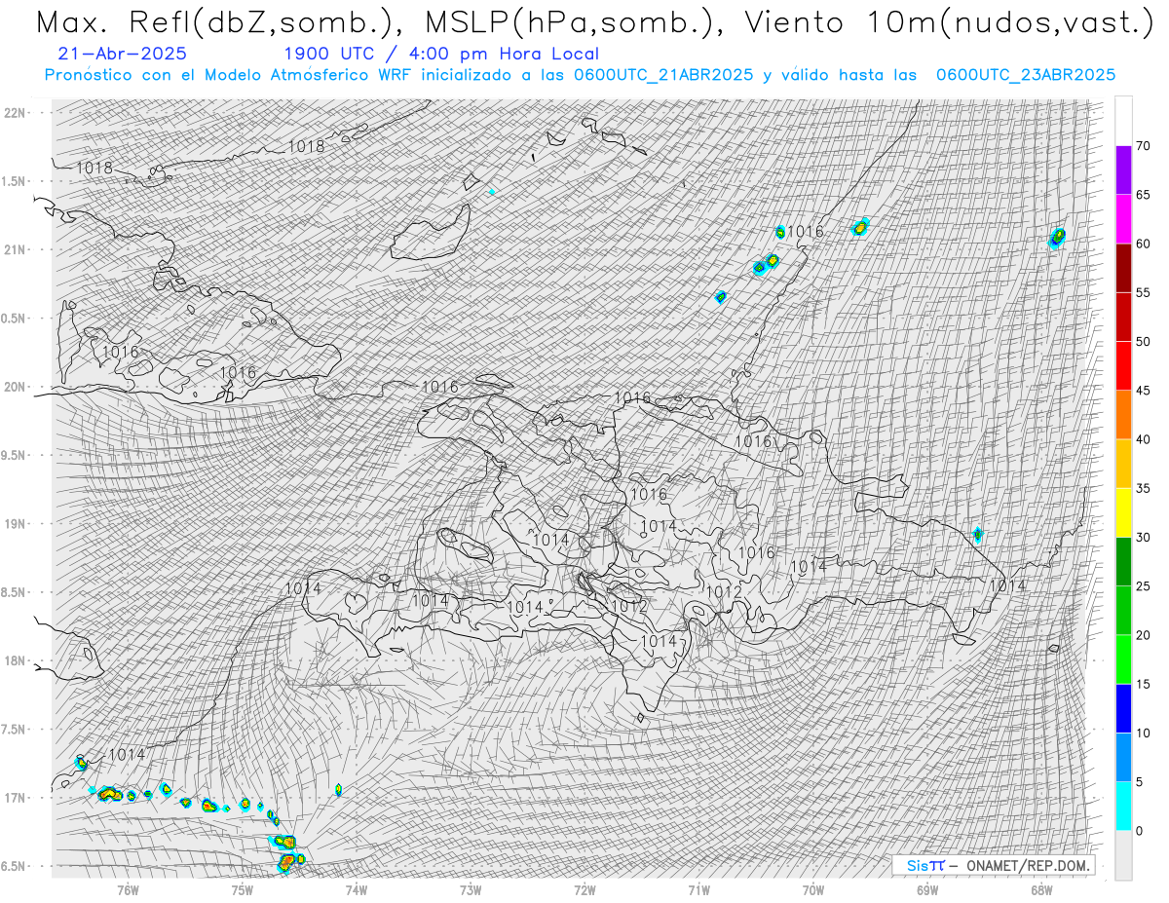Viewport: 1169px width, 903px height.
Task: Click the end time '0600UTC_23ABR2025'
Action: 1025,75
